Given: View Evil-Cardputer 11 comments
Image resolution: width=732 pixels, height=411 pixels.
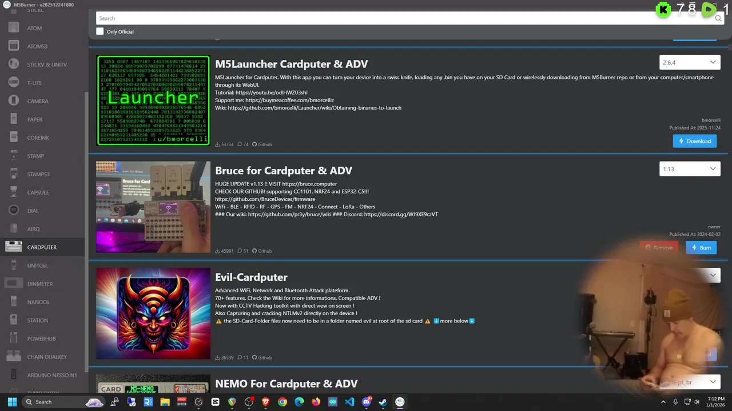Looking at the screenshot, I should coord(243,358).
